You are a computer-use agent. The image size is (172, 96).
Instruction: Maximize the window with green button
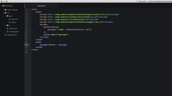click(x=6, y=1)
